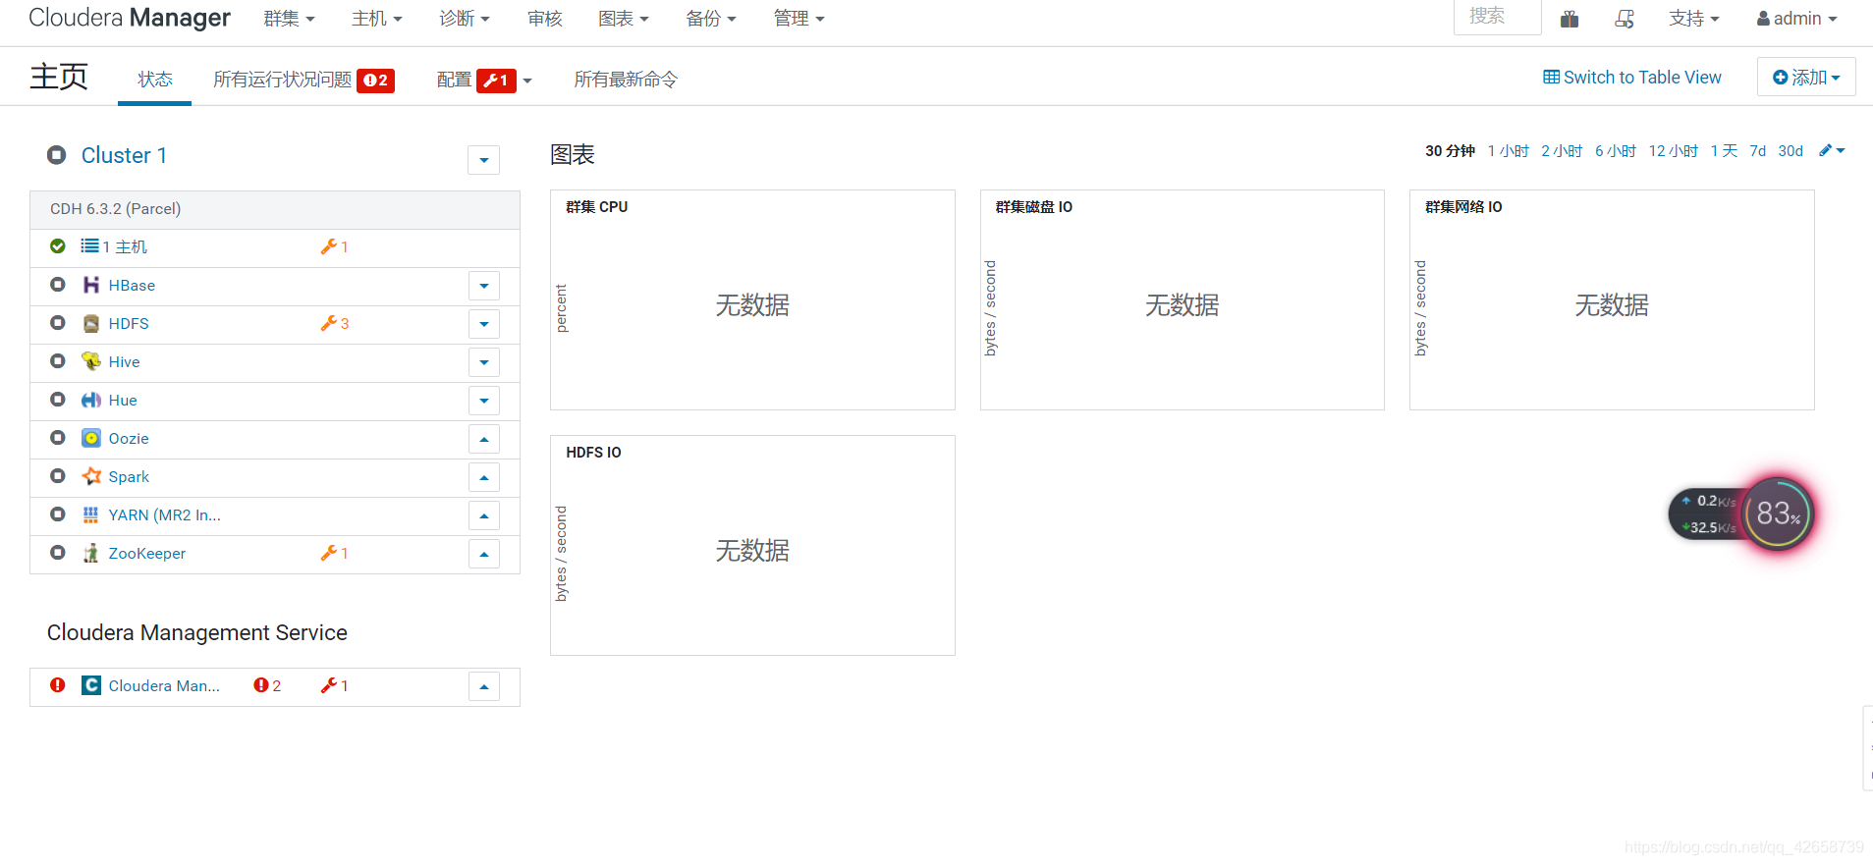Click the YARN service icon
The image size is (1873, 865).
coord(91,514)
